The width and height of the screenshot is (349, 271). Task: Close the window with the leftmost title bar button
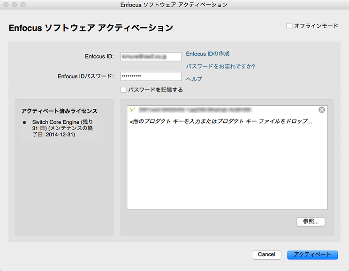pyautogui.click(x=6, y=5)
